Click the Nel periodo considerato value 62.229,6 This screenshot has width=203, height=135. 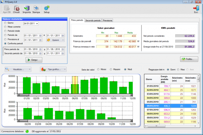[185, 36]
